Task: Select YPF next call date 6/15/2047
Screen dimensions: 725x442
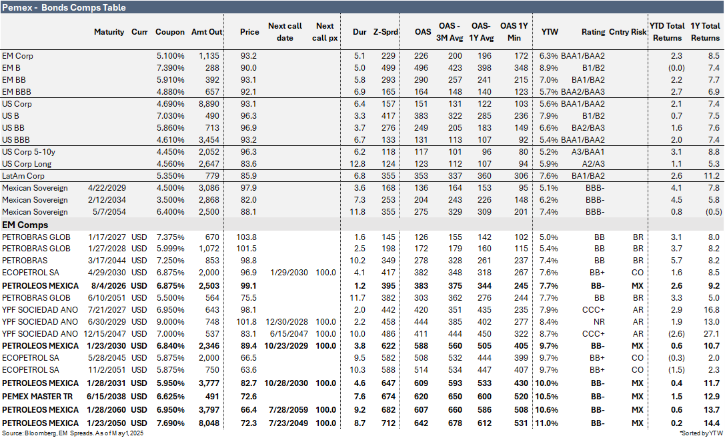Action: [x=289, y=334]
